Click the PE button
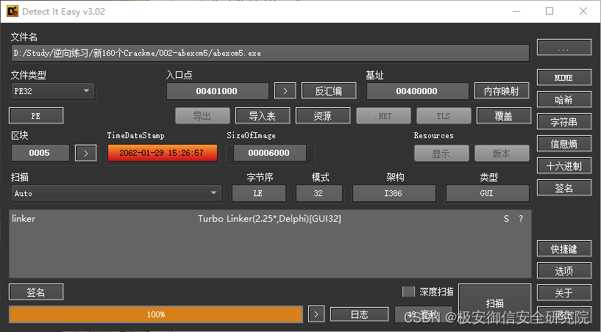Image resolution: width=601 pixels, height=332 pixels. click(x=36, y=116)
